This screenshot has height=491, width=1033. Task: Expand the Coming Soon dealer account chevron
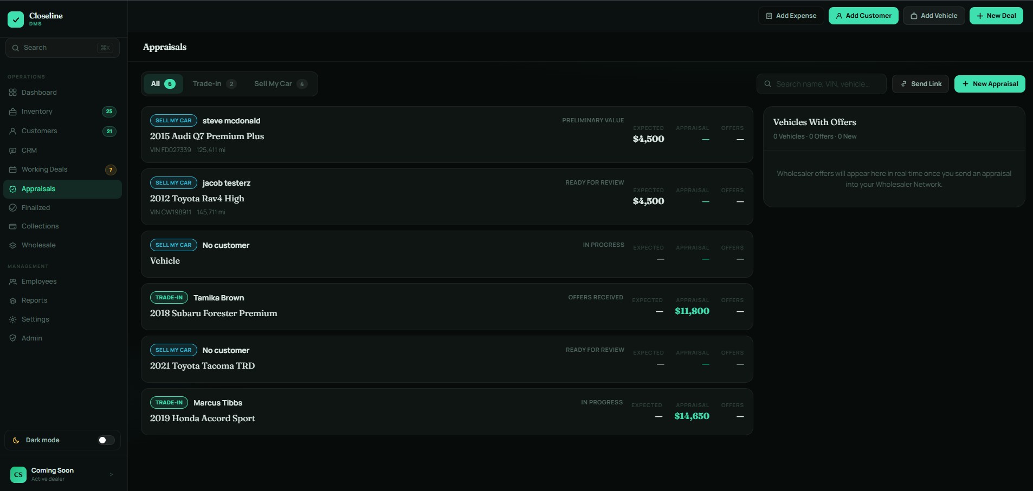click(111, 475)
